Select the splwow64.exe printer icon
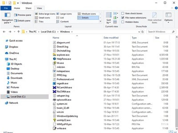This screenshot has width=178, height=133. pos(54,100)
